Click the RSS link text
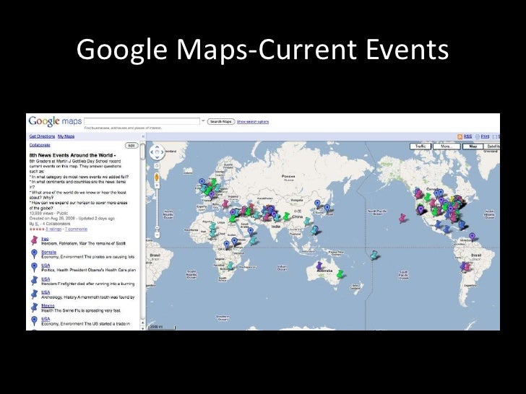 467,136
